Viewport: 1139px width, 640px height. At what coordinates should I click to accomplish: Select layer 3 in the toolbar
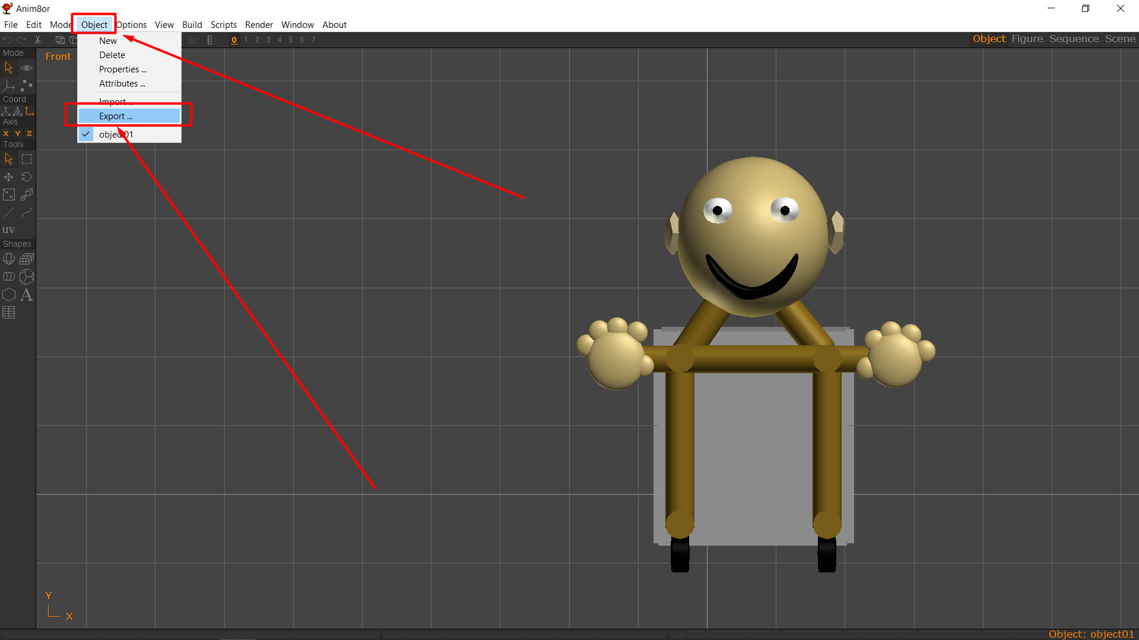268,40
